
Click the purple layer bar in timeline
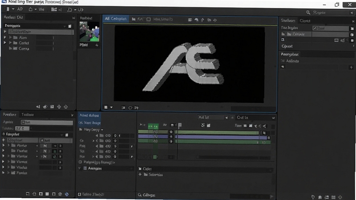click(222, 137)
